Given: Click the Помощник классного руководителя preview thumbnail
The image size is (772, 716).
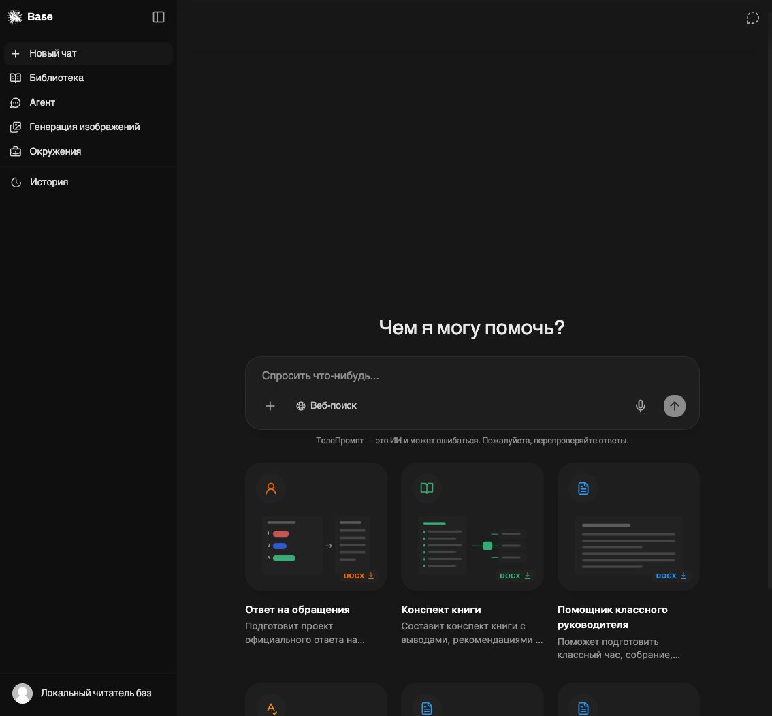Looking at the screenshot, I should click(628, 527).
